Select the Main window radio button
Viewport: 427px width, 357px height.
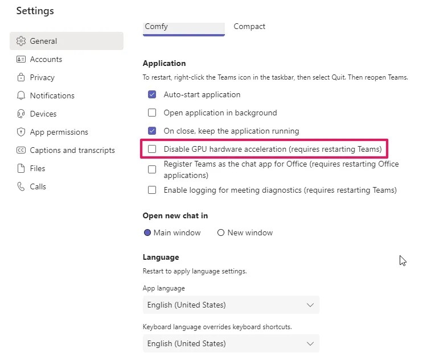click(147, 233)
